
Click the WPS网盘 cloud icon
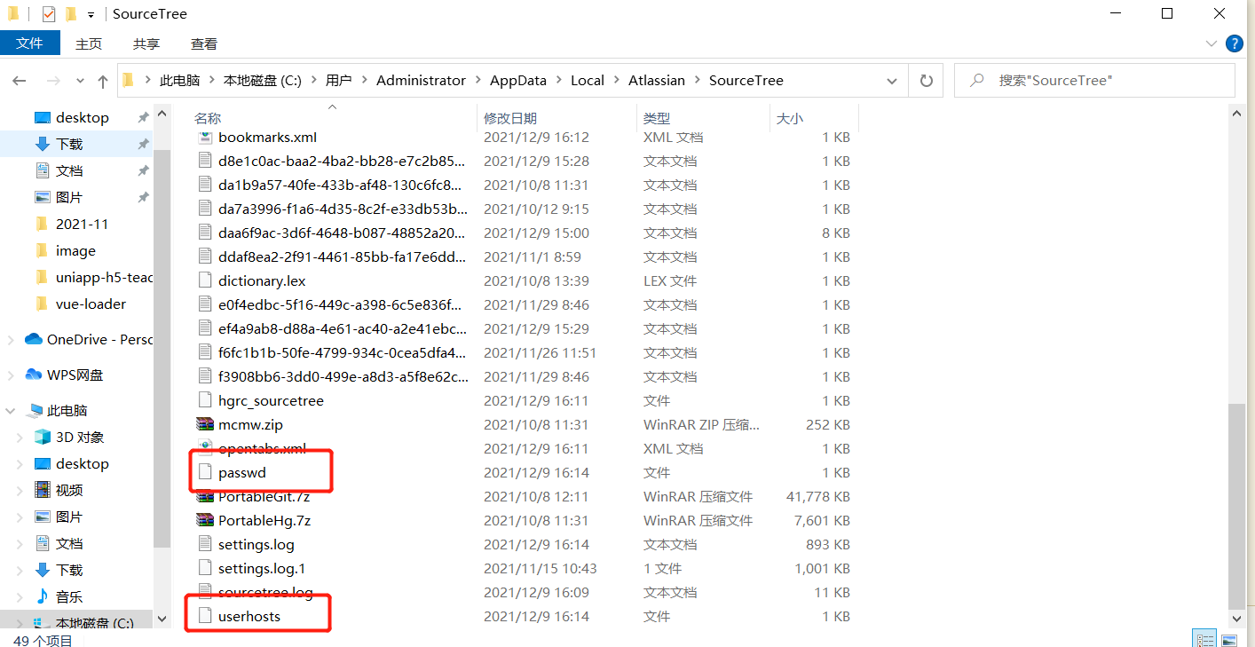tap(34, 375)
